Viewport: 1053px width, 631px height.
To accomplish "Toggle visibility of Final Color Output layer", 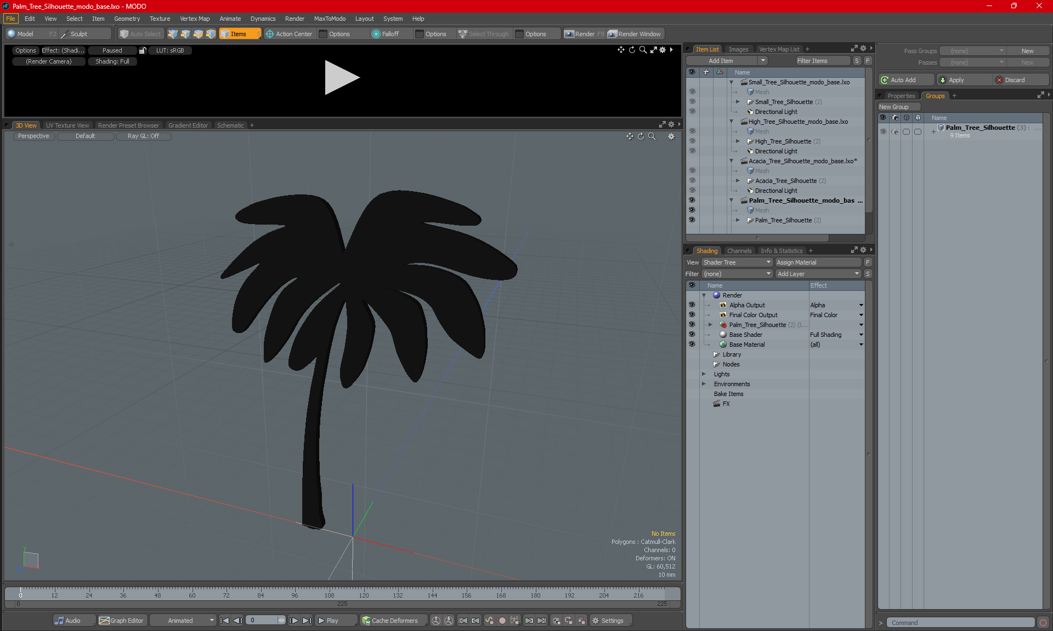I will (692, 315).
